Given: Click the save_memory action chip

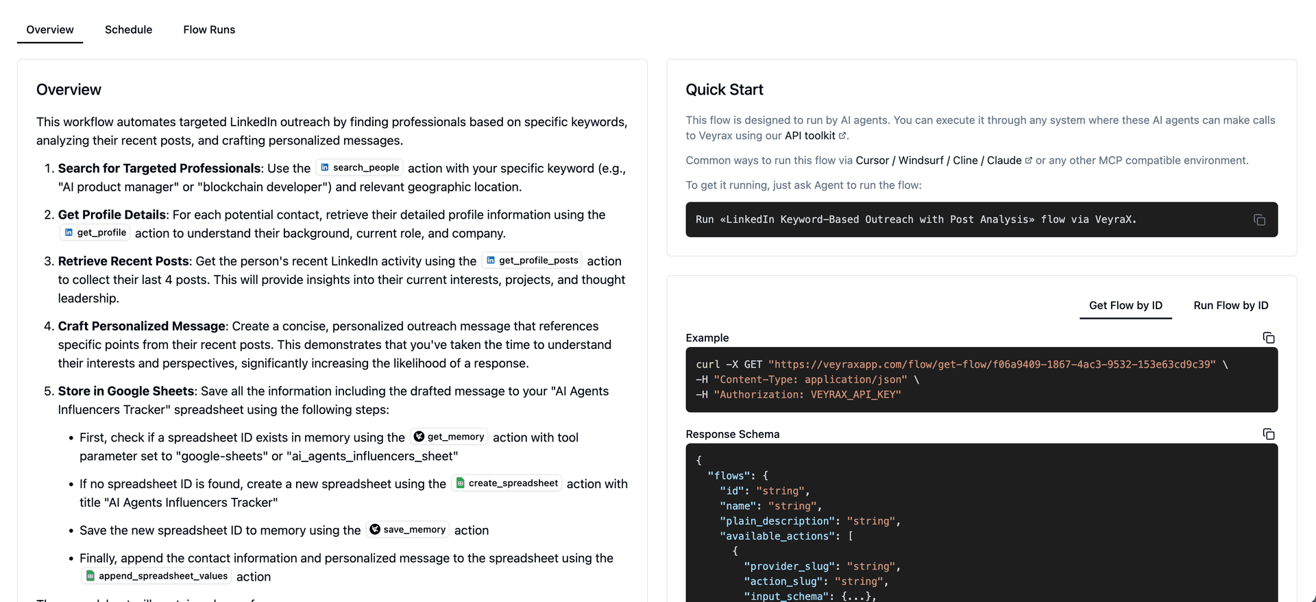Looking at the screenshot, I should [407, 530].
